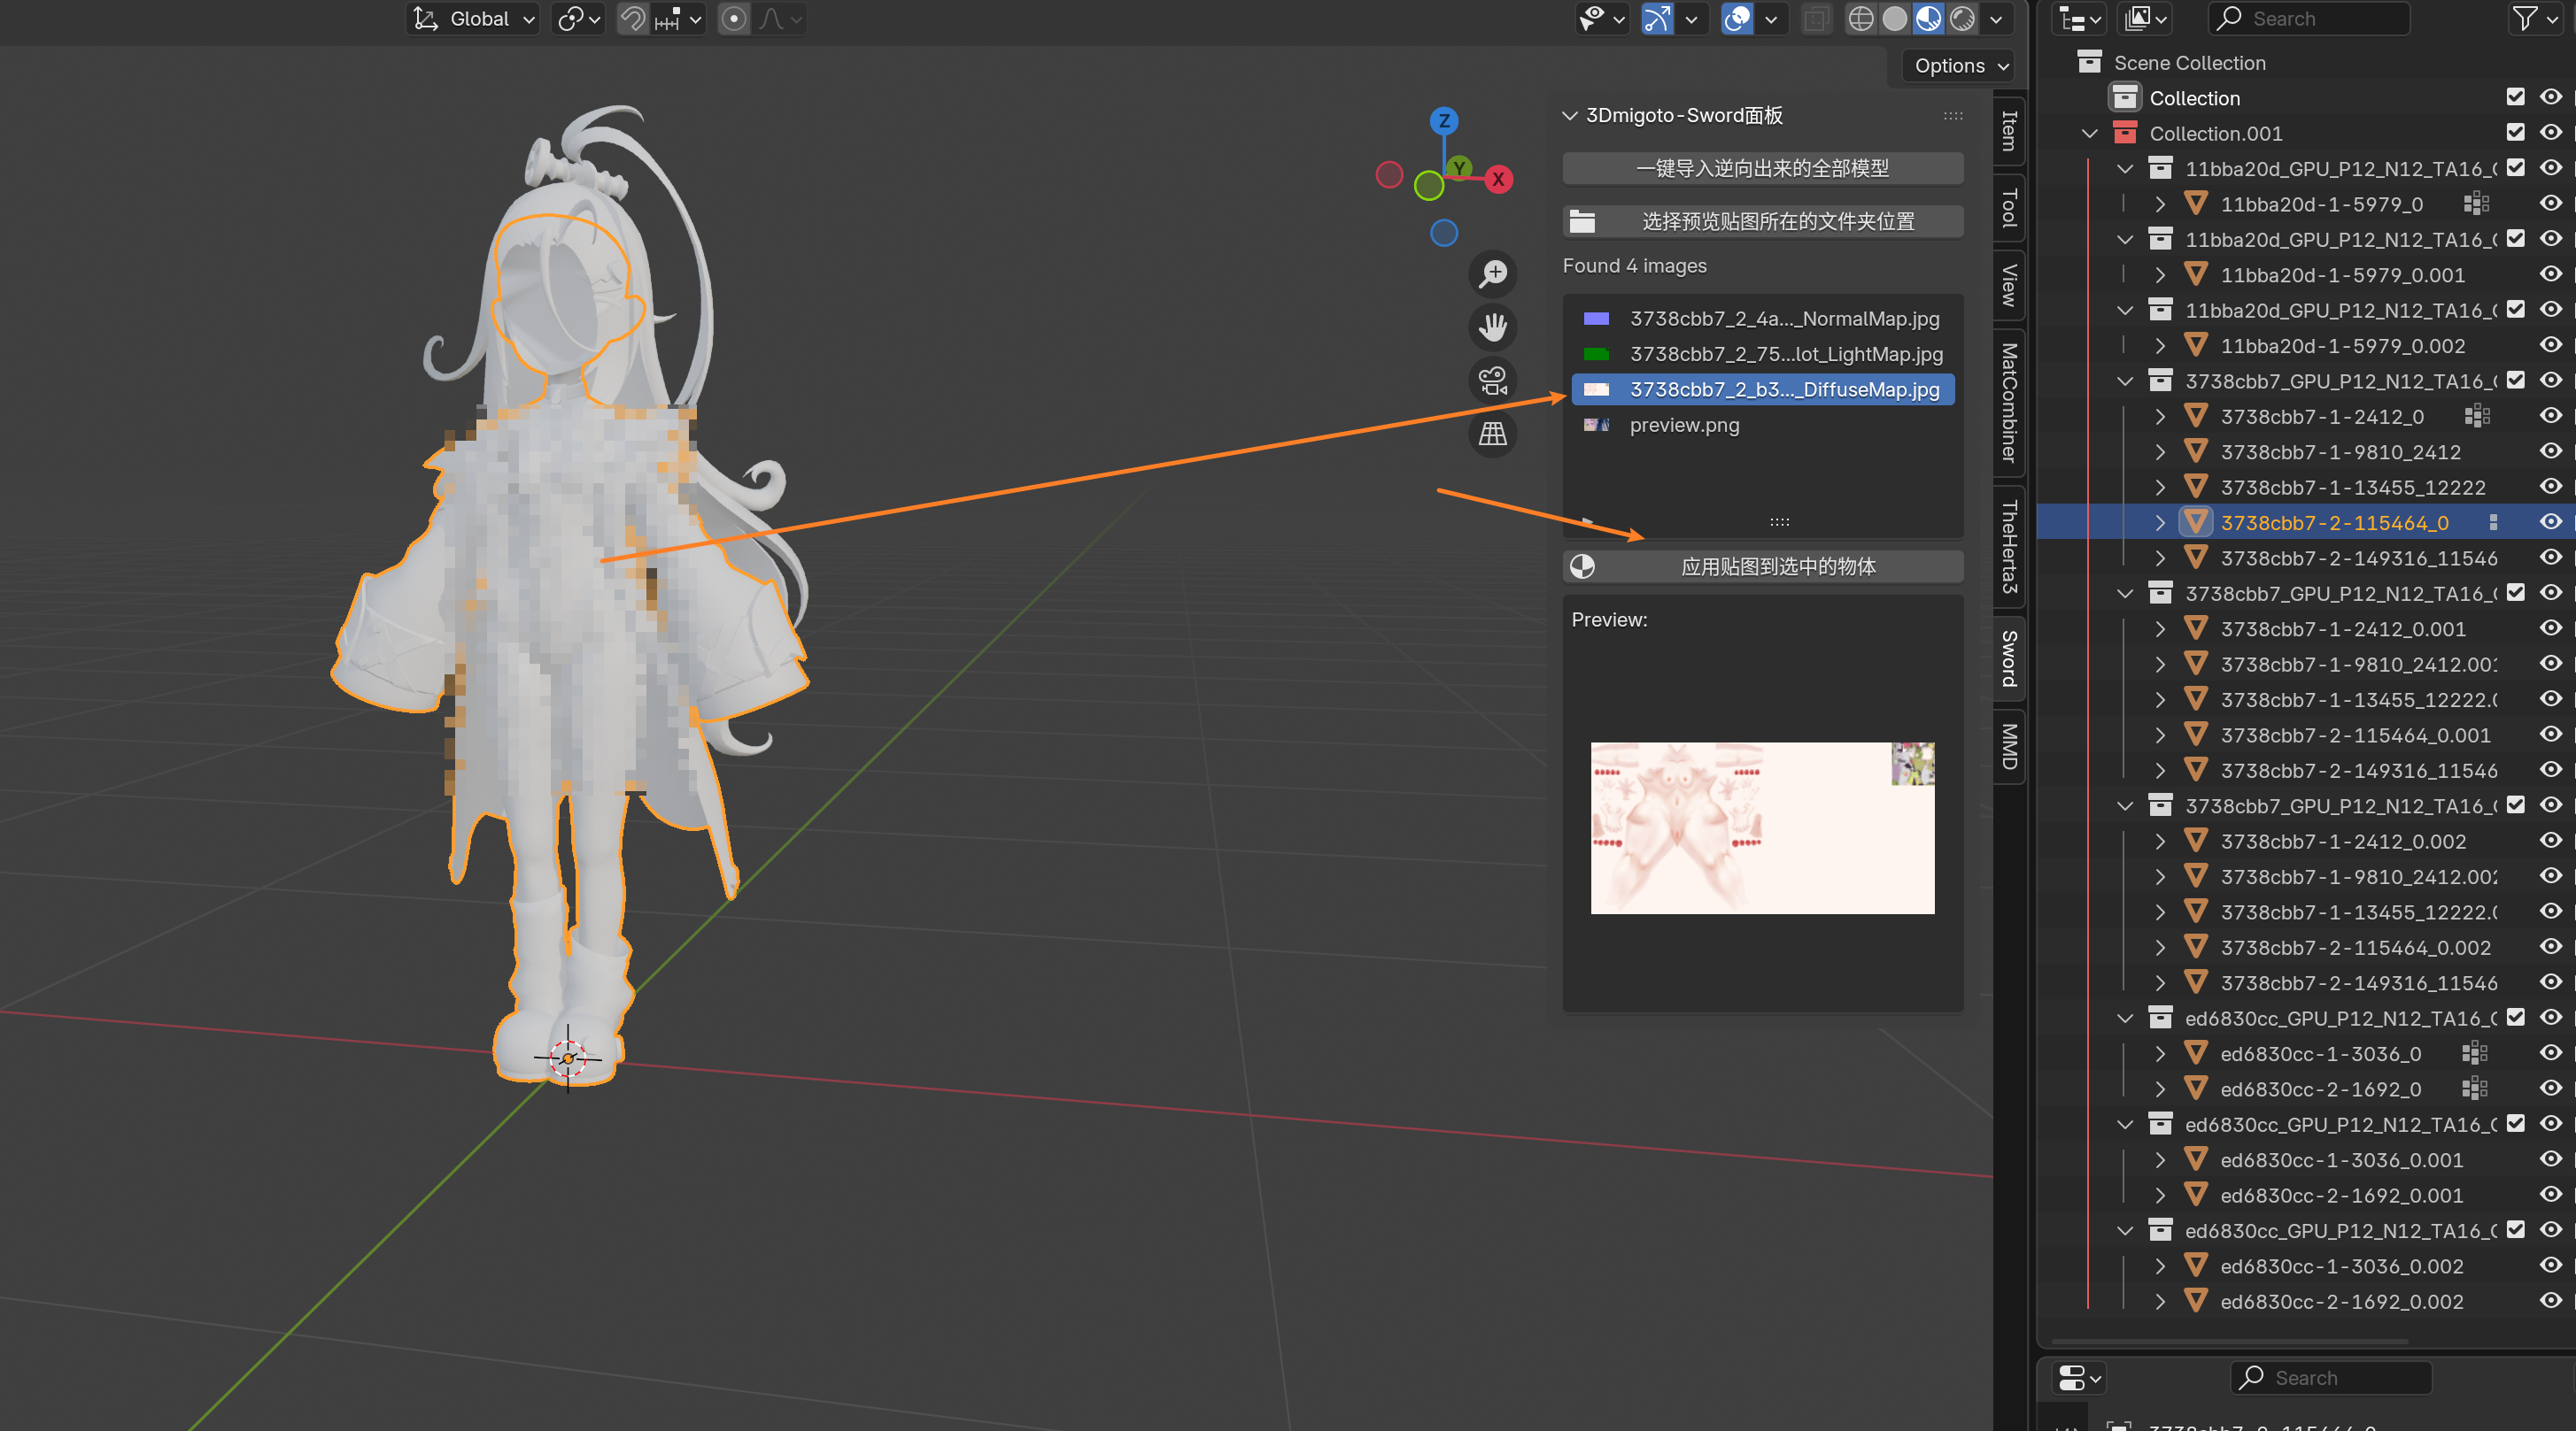Toggle show overlays icon
2576x1431 pixels.
tap(1737, 19)
